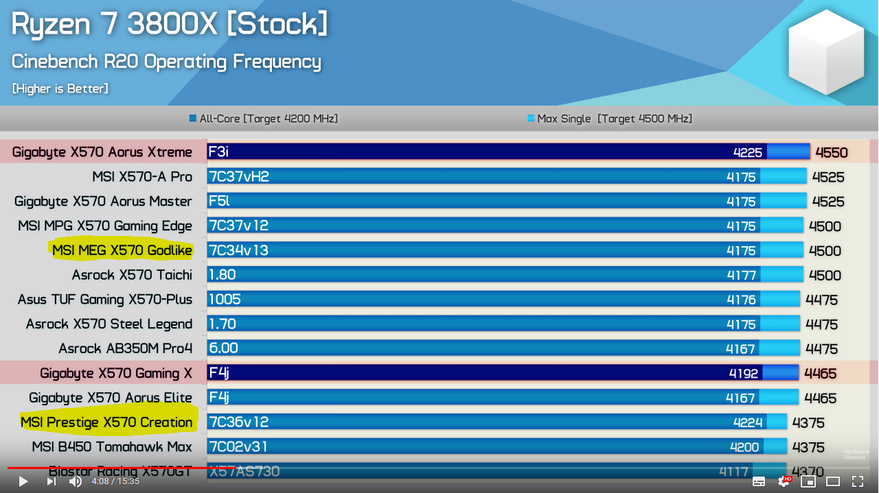879x493 pixels.
Task: Switch to miniplayer mode
Action: [x=808, y=481]
